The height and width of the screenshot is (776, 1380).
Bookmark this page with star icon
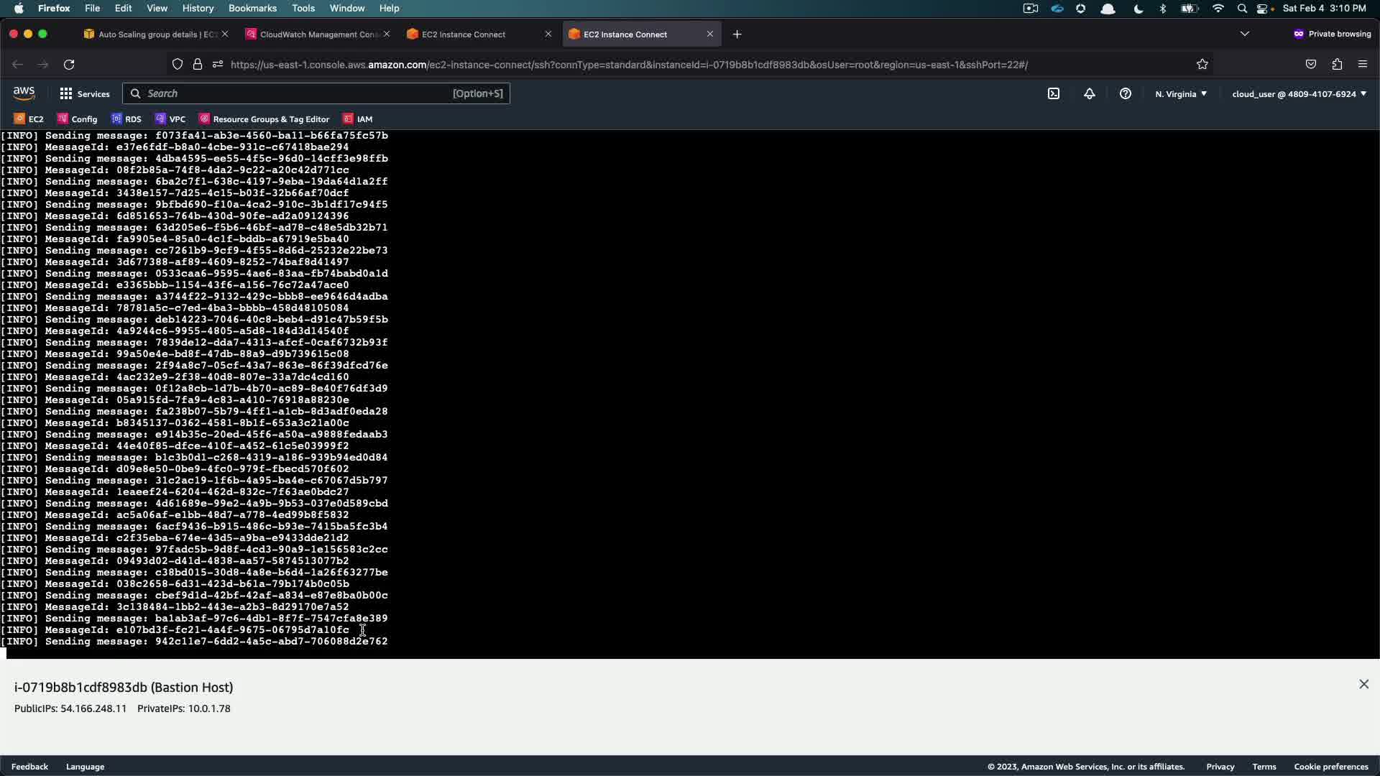pyautogui.click(x=1202, y=65)
